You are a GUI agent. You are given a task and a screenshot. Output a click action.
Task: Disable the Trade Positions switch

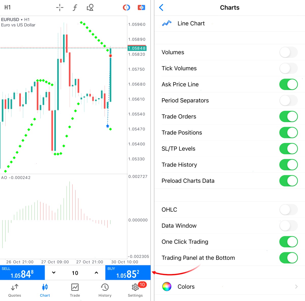(x=288, y=133)
